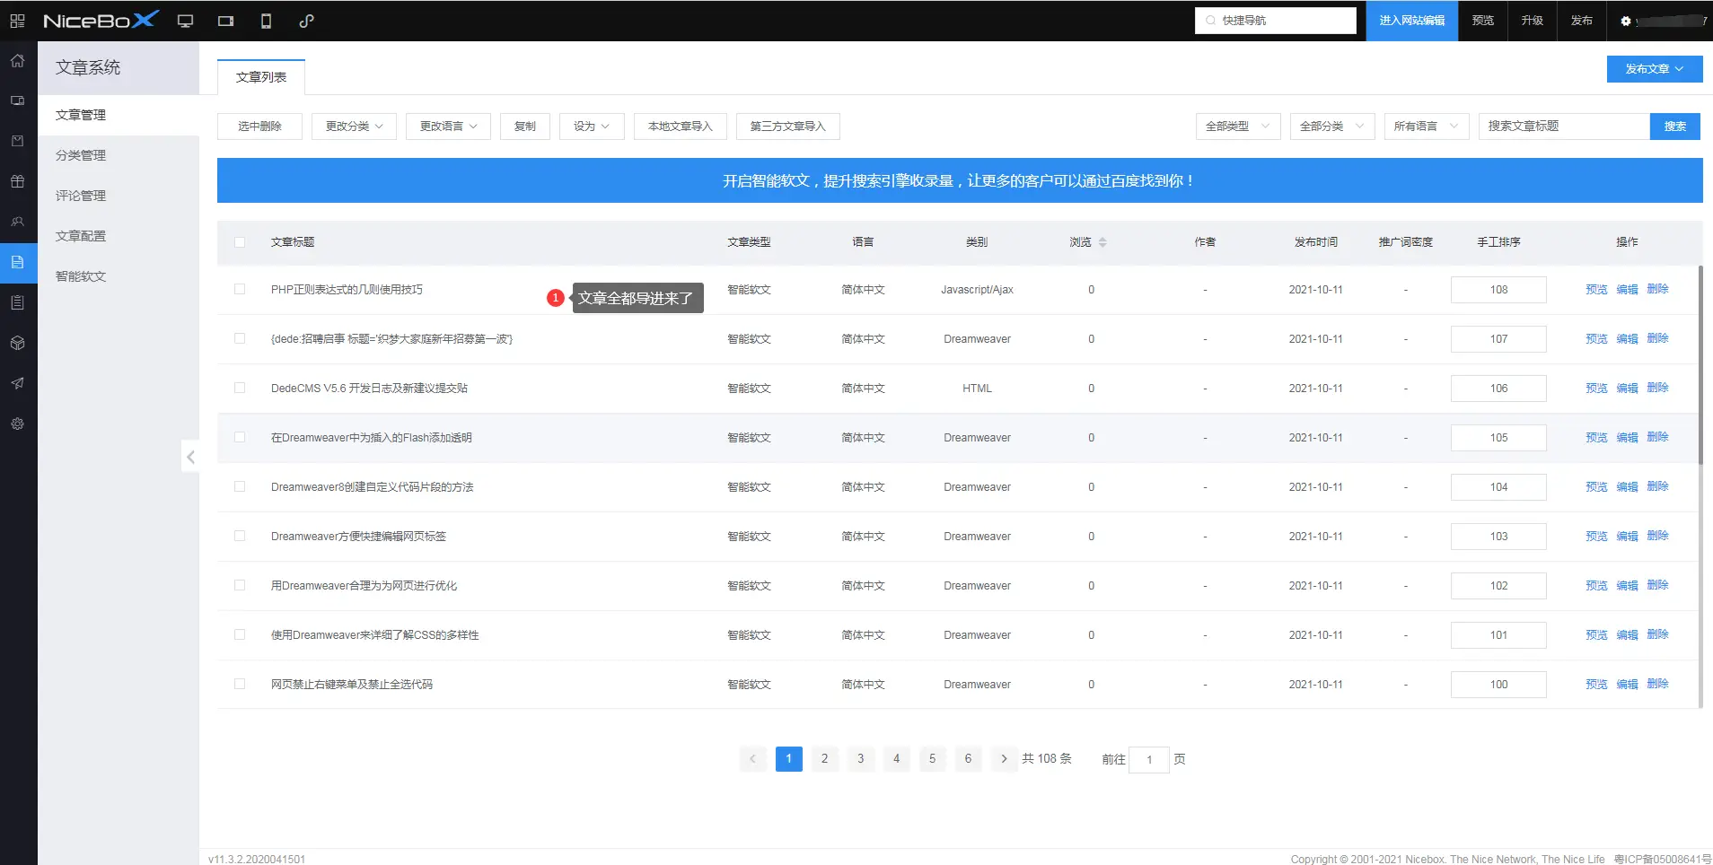Click 预览 link for the row with order 100
Image resolution: width=1713 pixels, height=865 pixels.
[x=1596, y=684]
